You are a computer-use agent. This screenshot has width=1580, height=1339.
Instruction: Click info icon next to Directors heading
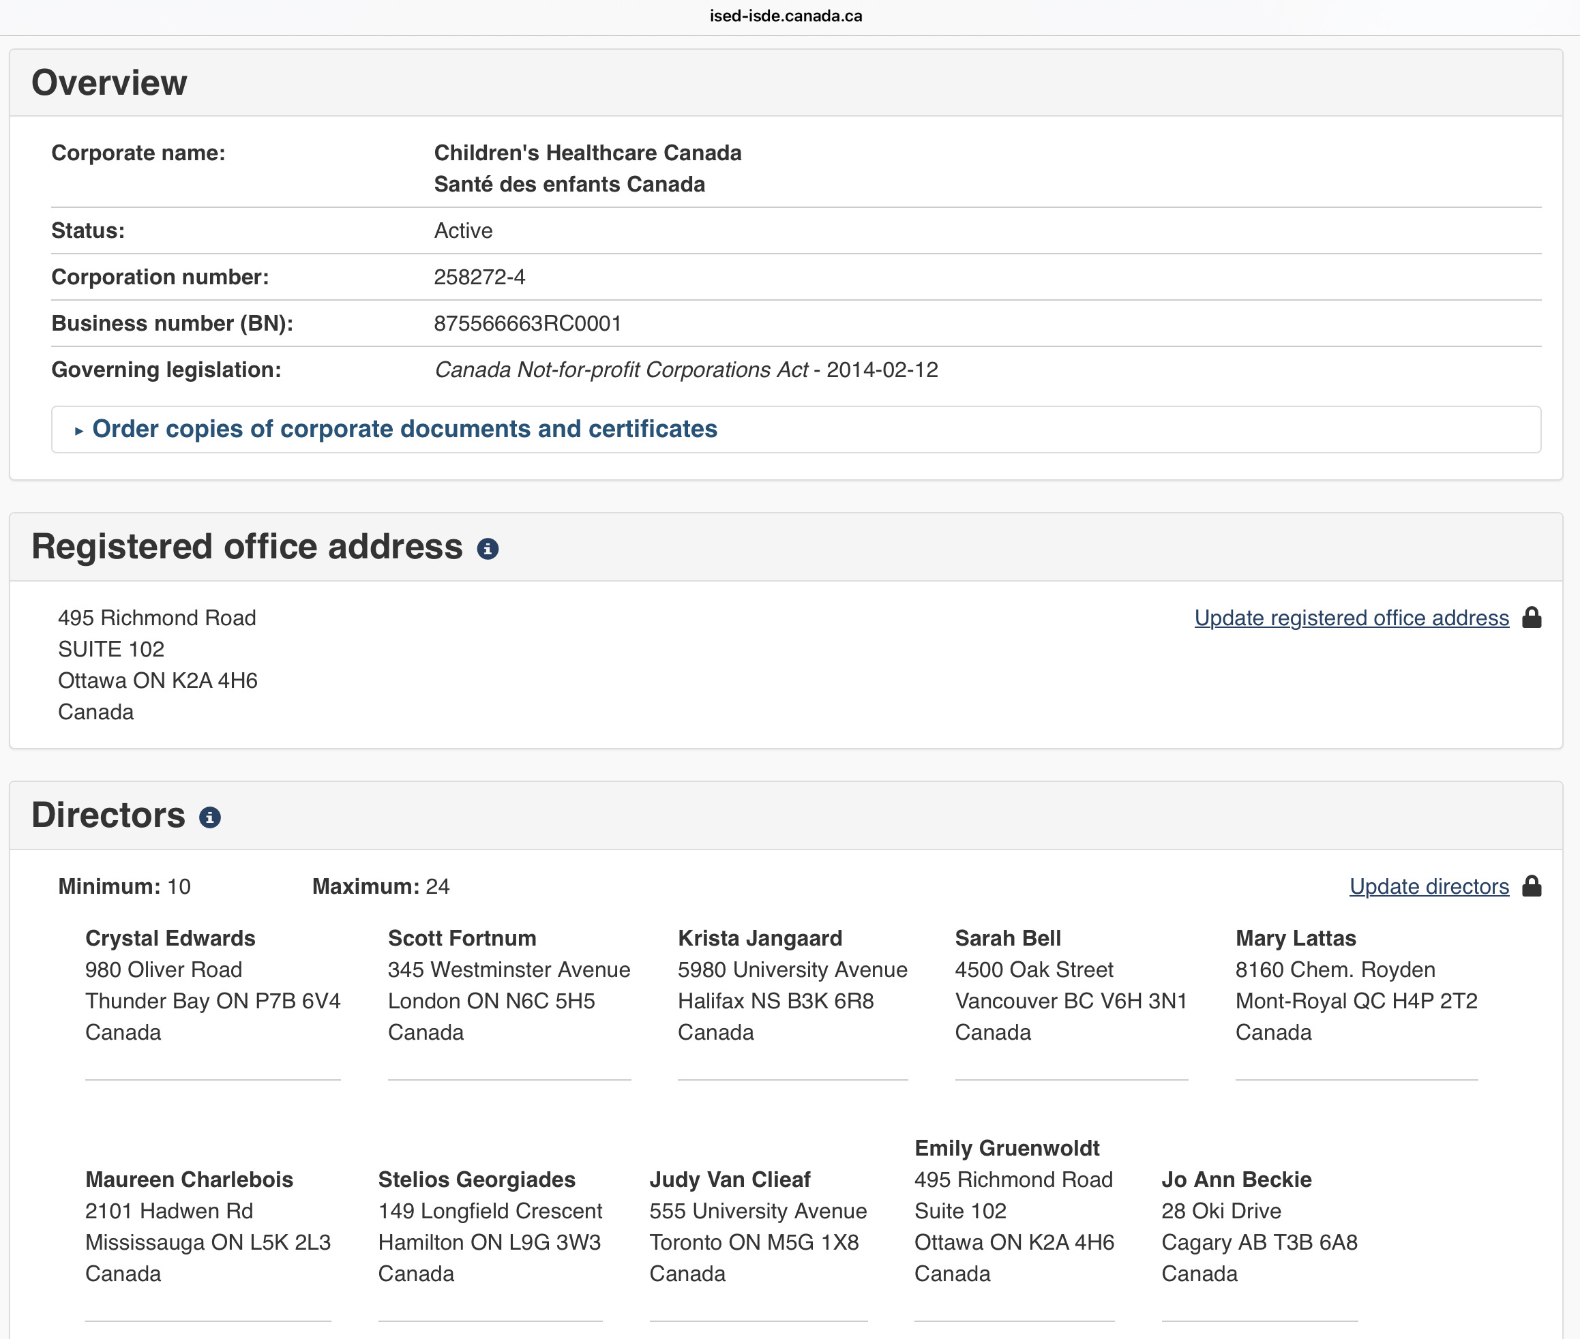click(209, 817)
